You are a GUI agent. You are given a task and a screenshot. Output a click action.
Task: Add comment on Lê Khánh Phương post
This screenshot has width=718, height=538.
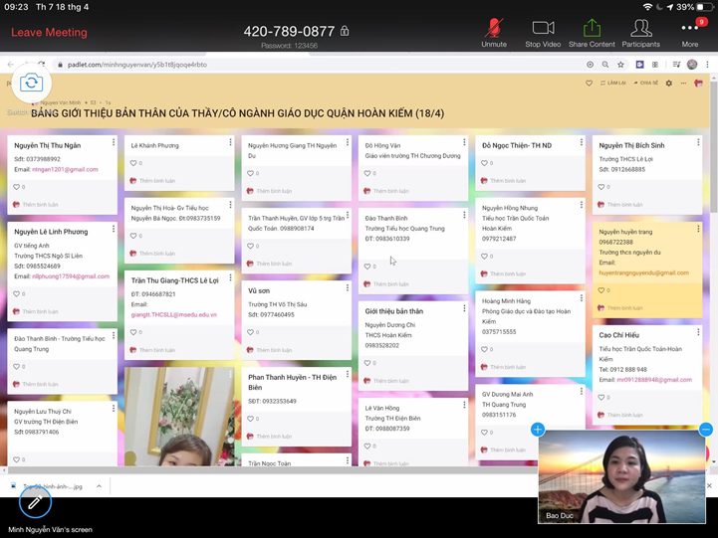tap(156, 181)
